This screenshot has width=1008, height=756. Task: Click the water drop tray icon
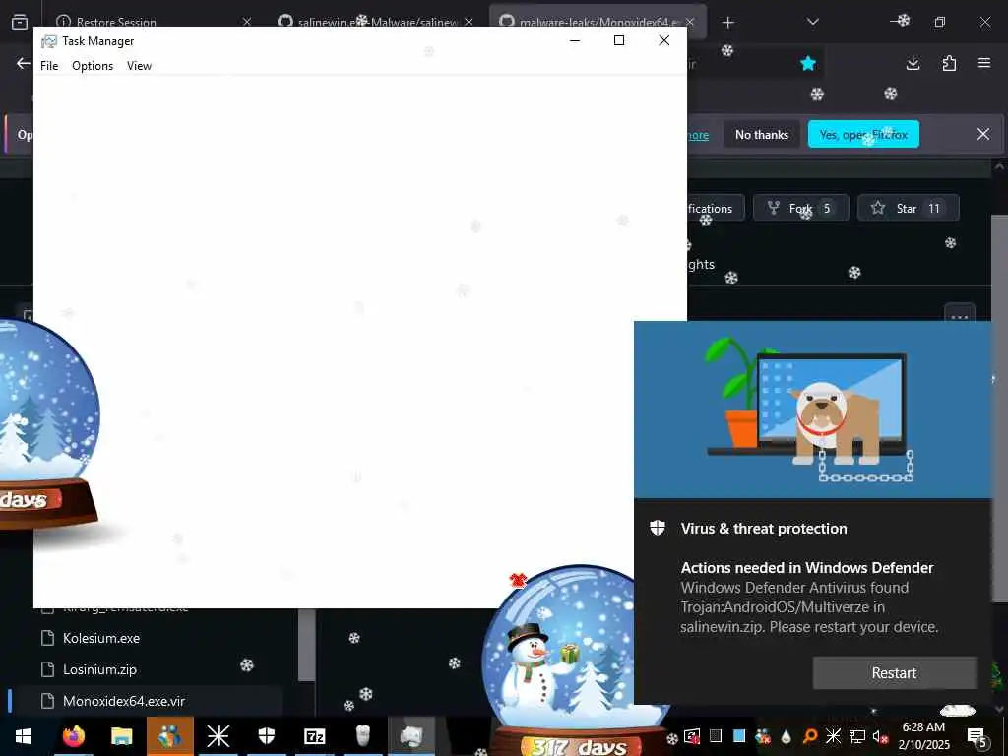click(x=787, y=736)
